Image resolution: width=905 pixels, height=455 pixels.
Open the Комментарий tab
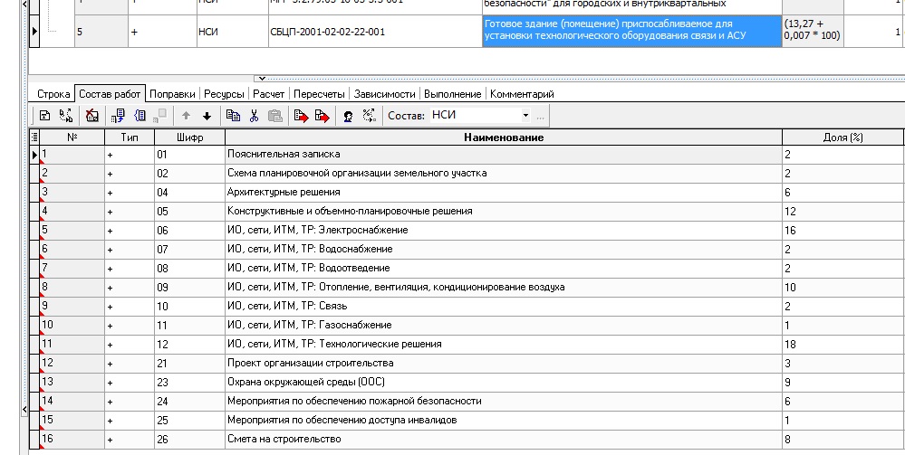(522, 94)
